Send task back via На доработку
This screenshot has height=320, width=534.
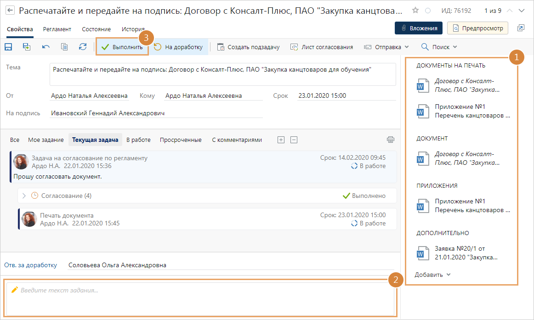(x=179, y=47)
